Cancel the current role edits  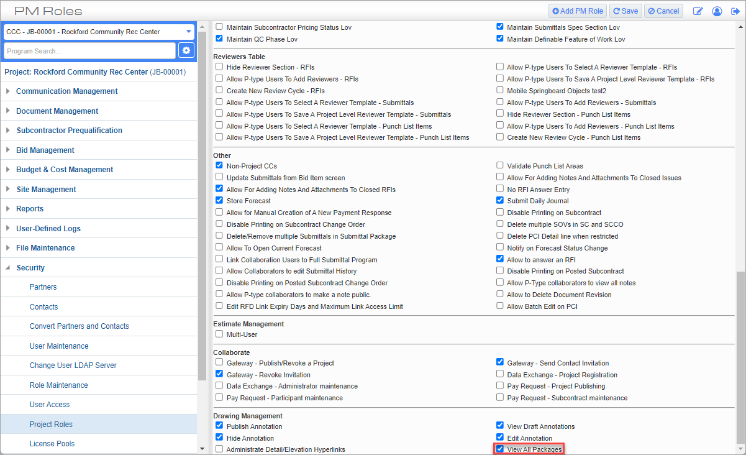point(663,11)
